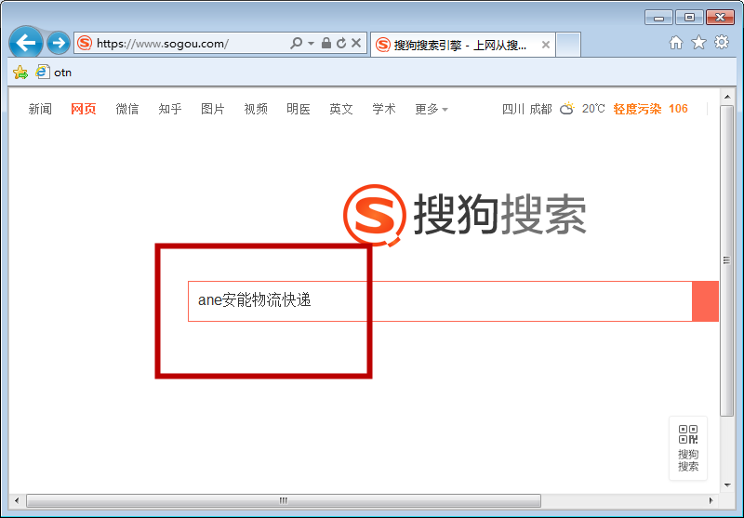
Task: Open the Favorites star icon
Action: 698,43
